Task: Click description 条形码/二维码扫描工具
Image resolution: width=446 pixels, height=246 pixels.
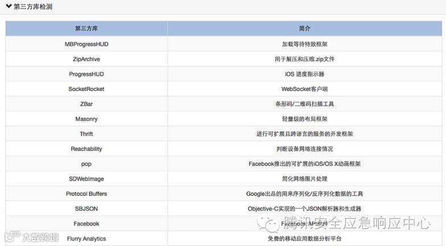Action: [x=305, y=104]
